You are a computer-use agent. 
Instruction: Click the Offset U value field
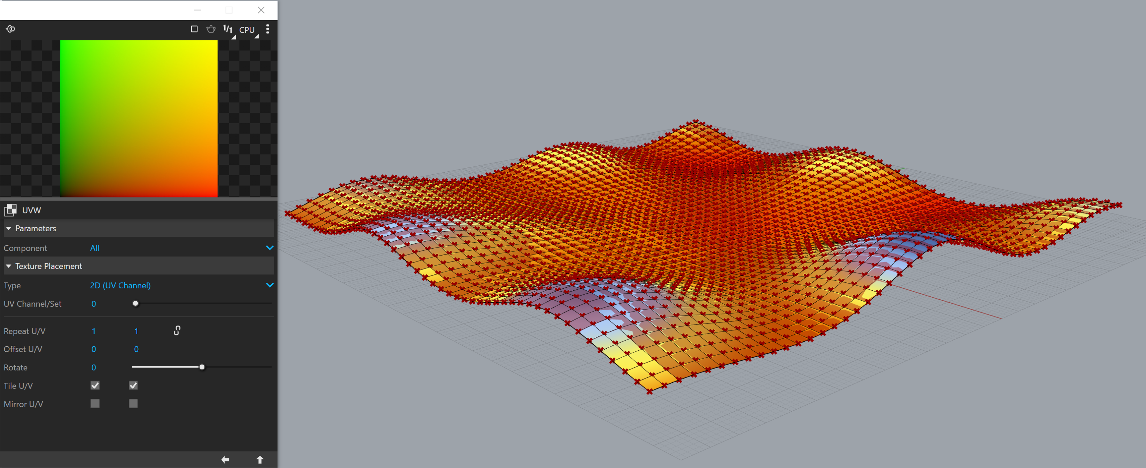click(x=94, y=349)
